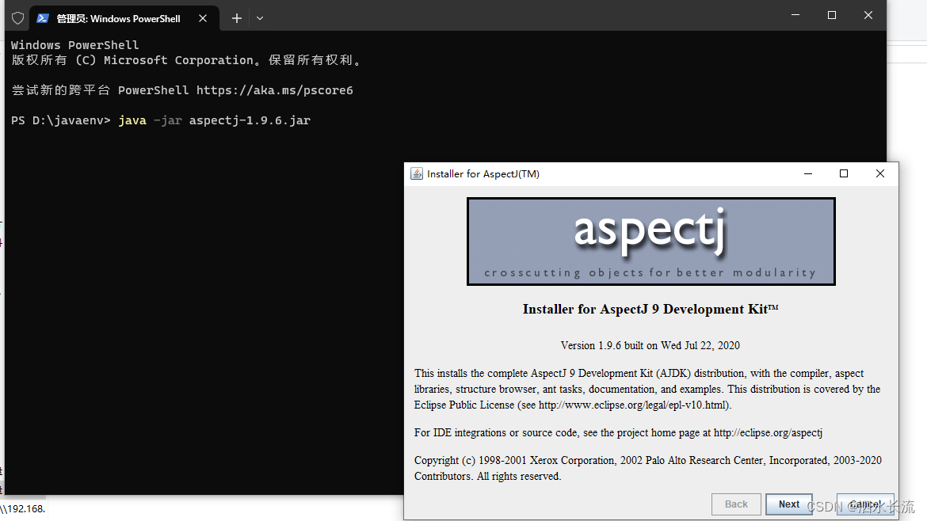Click the aspectj logo banner
Image resolution: width=927 pixels, height=521 pixels.
[651, 241]
